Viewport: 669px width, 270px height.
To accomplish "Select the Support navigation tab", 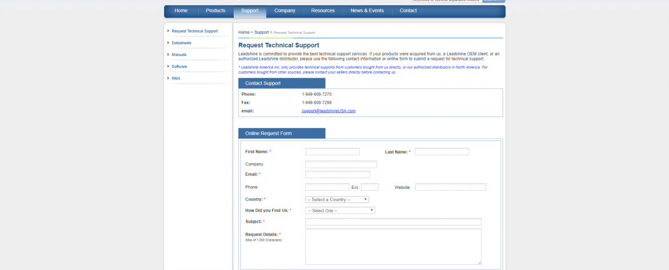I will [250, 11].
